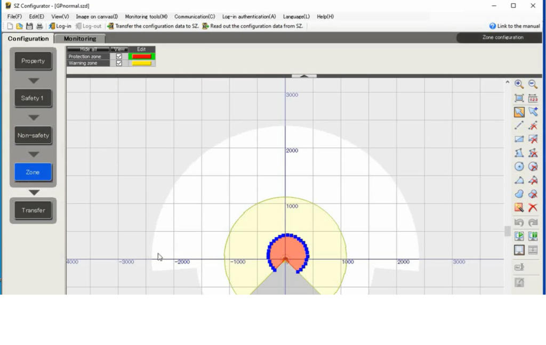Click the save floppy disk icon

tap(29, 26)
